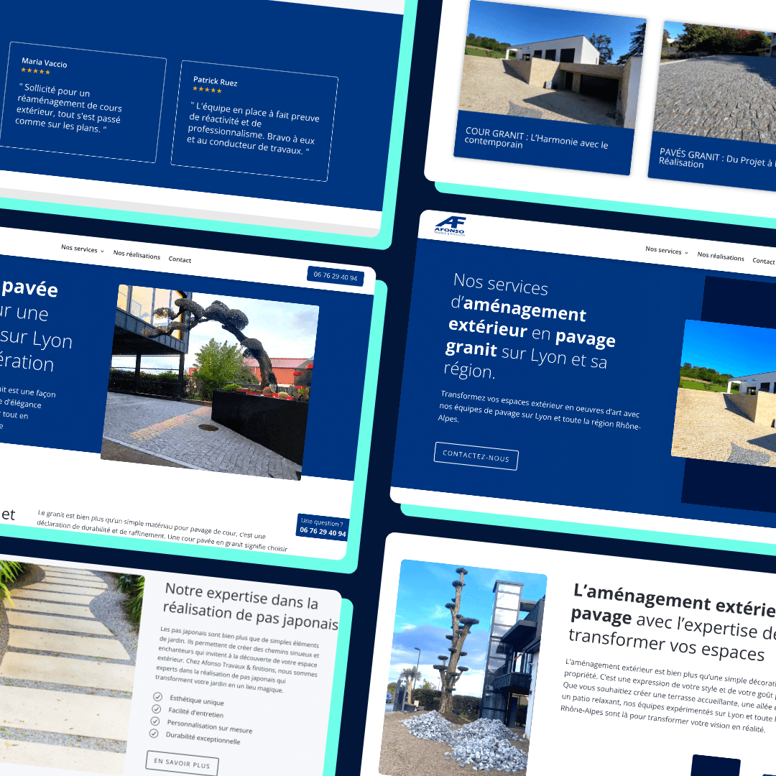
Task: Open Contact link in left navigation
Action: 180,259
